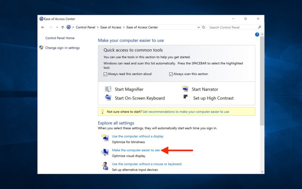Image resolution: width=302 pixels, height=189 pixels.
Task: Select the Ease of Access Center breadcrumb
Action: [x=142, y=27]
